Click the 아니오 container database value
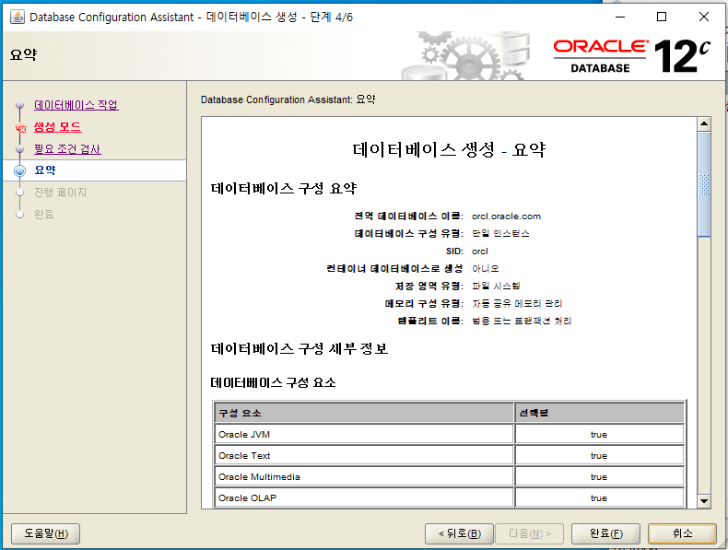Image resolution: width=728 pixels, height=550 pixels. [x=485, y=269]
